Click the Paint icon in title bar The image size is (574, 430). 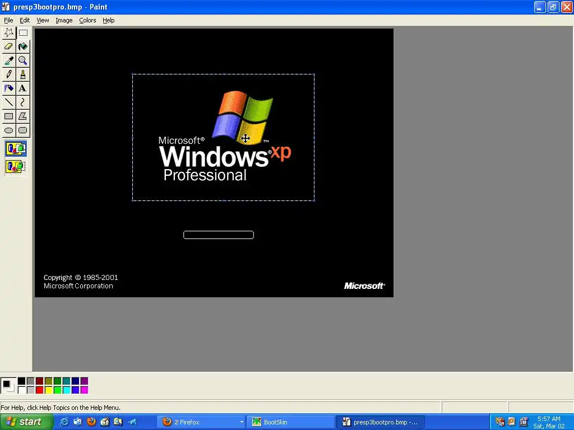(x=6, y=7)
